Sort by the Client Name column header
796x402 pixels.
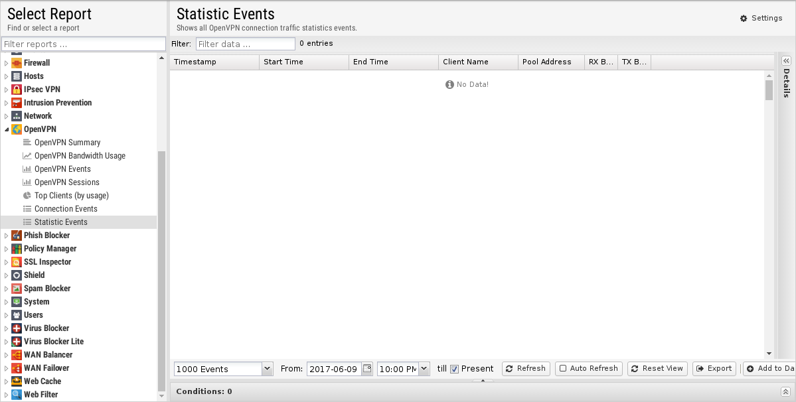tap(478, 62)
